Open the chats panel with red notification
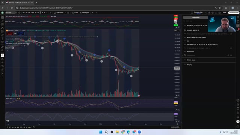Screen dimensions: 240x135 tap(238, 30)
